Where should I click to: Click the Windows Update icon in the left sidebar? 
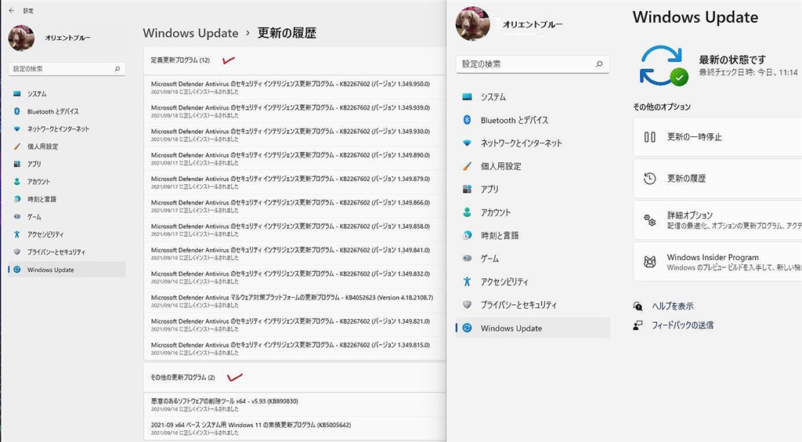pos(17,270)
